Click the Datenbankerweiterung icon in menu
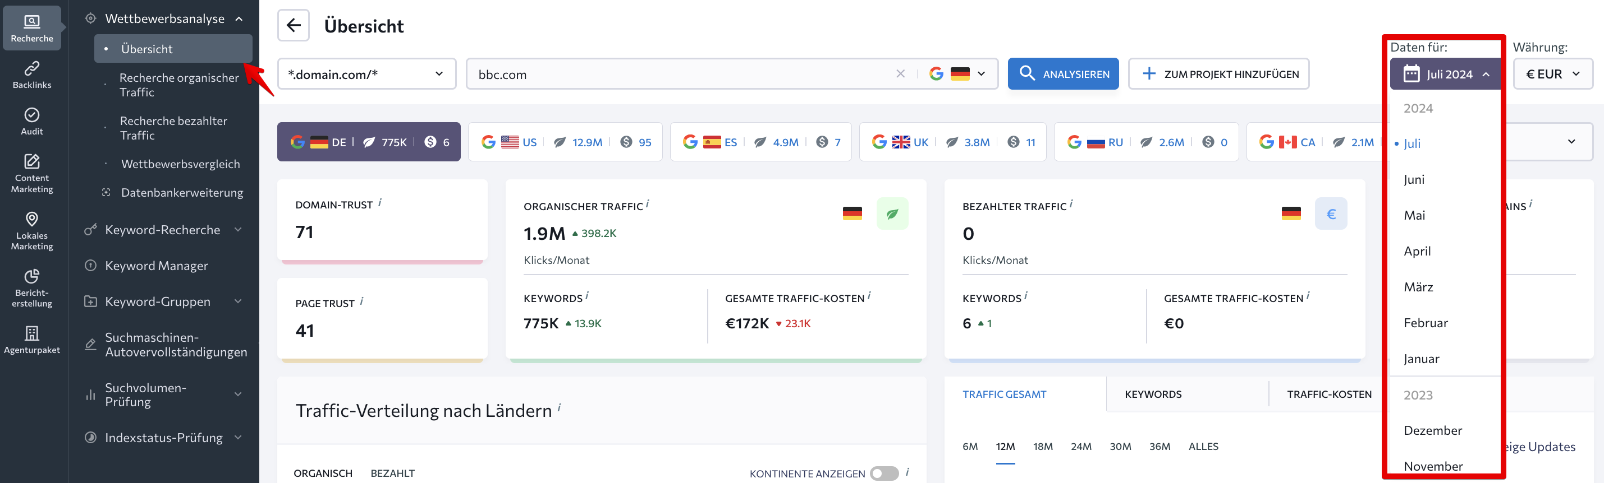Viewport: 1604px width, 483px height. tap(107, 193)
